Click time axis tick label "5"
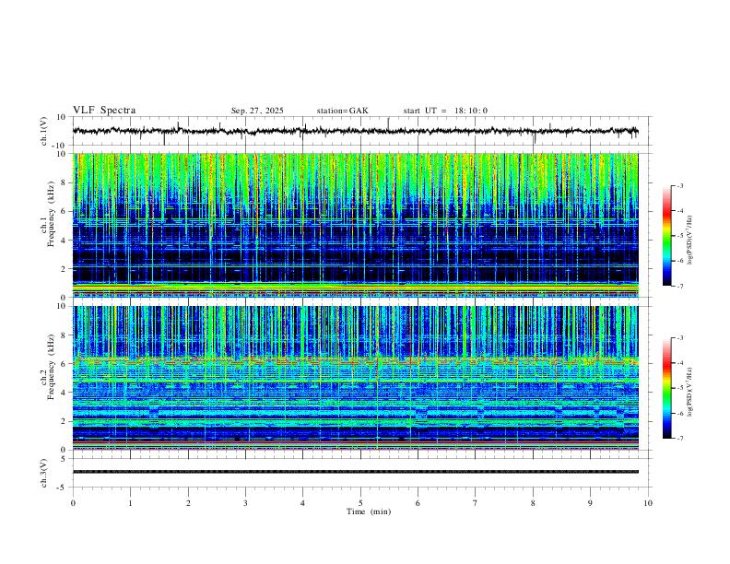This screenshot has height=564, width=730. (360, 503)
